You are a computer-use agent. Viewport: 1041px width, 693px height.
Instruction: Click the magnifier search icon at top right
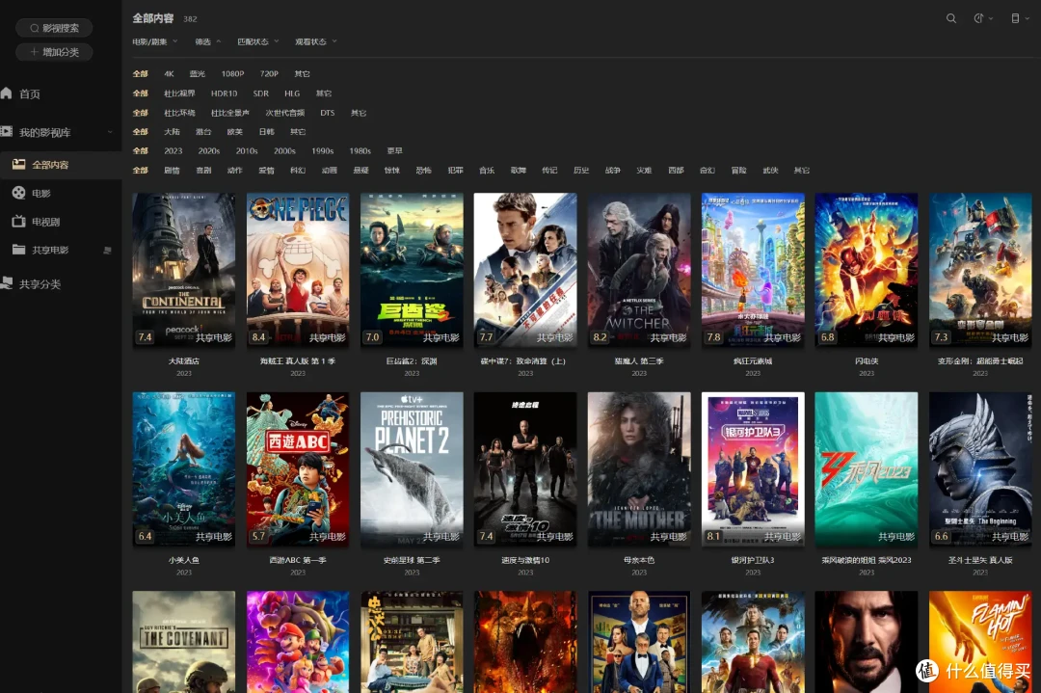951,18
